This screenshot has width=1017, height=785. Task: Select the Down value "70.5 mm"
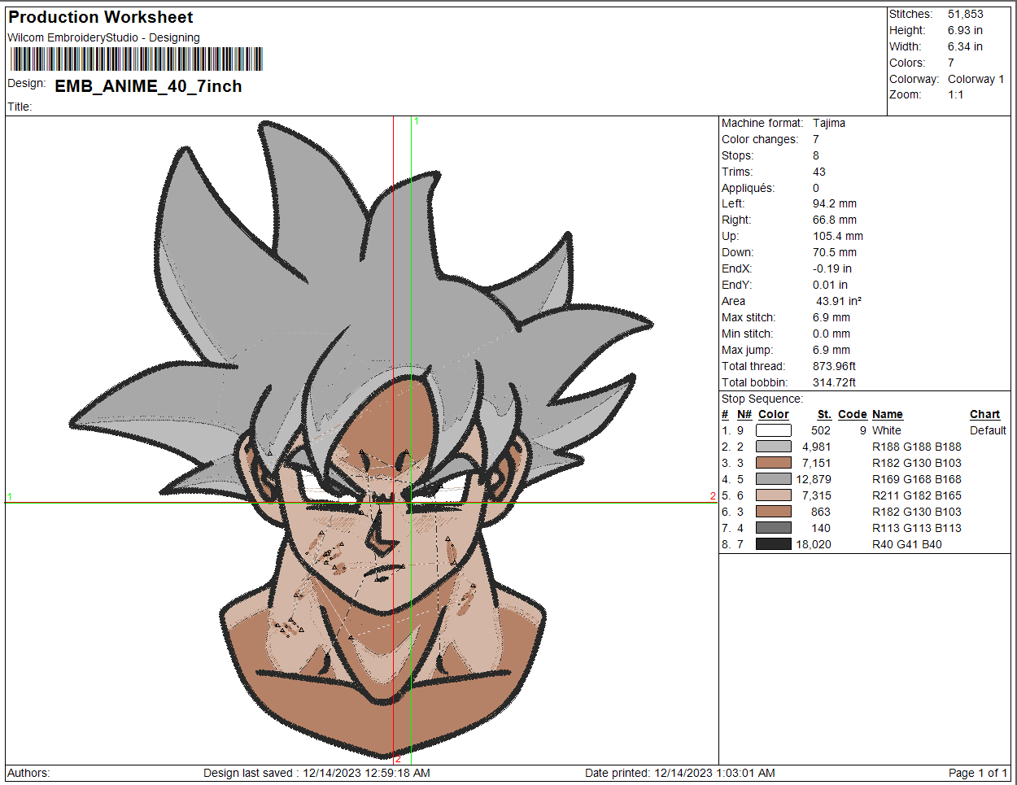tap(835, 252)
